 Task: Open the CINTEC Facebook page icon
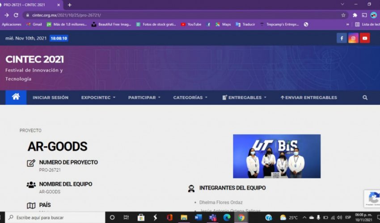click(342, 38)
